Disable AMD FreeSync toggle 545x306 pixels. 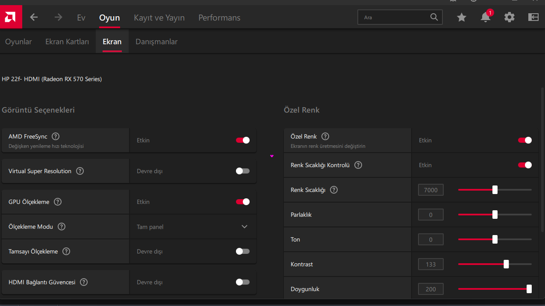[x=243, y=140]
